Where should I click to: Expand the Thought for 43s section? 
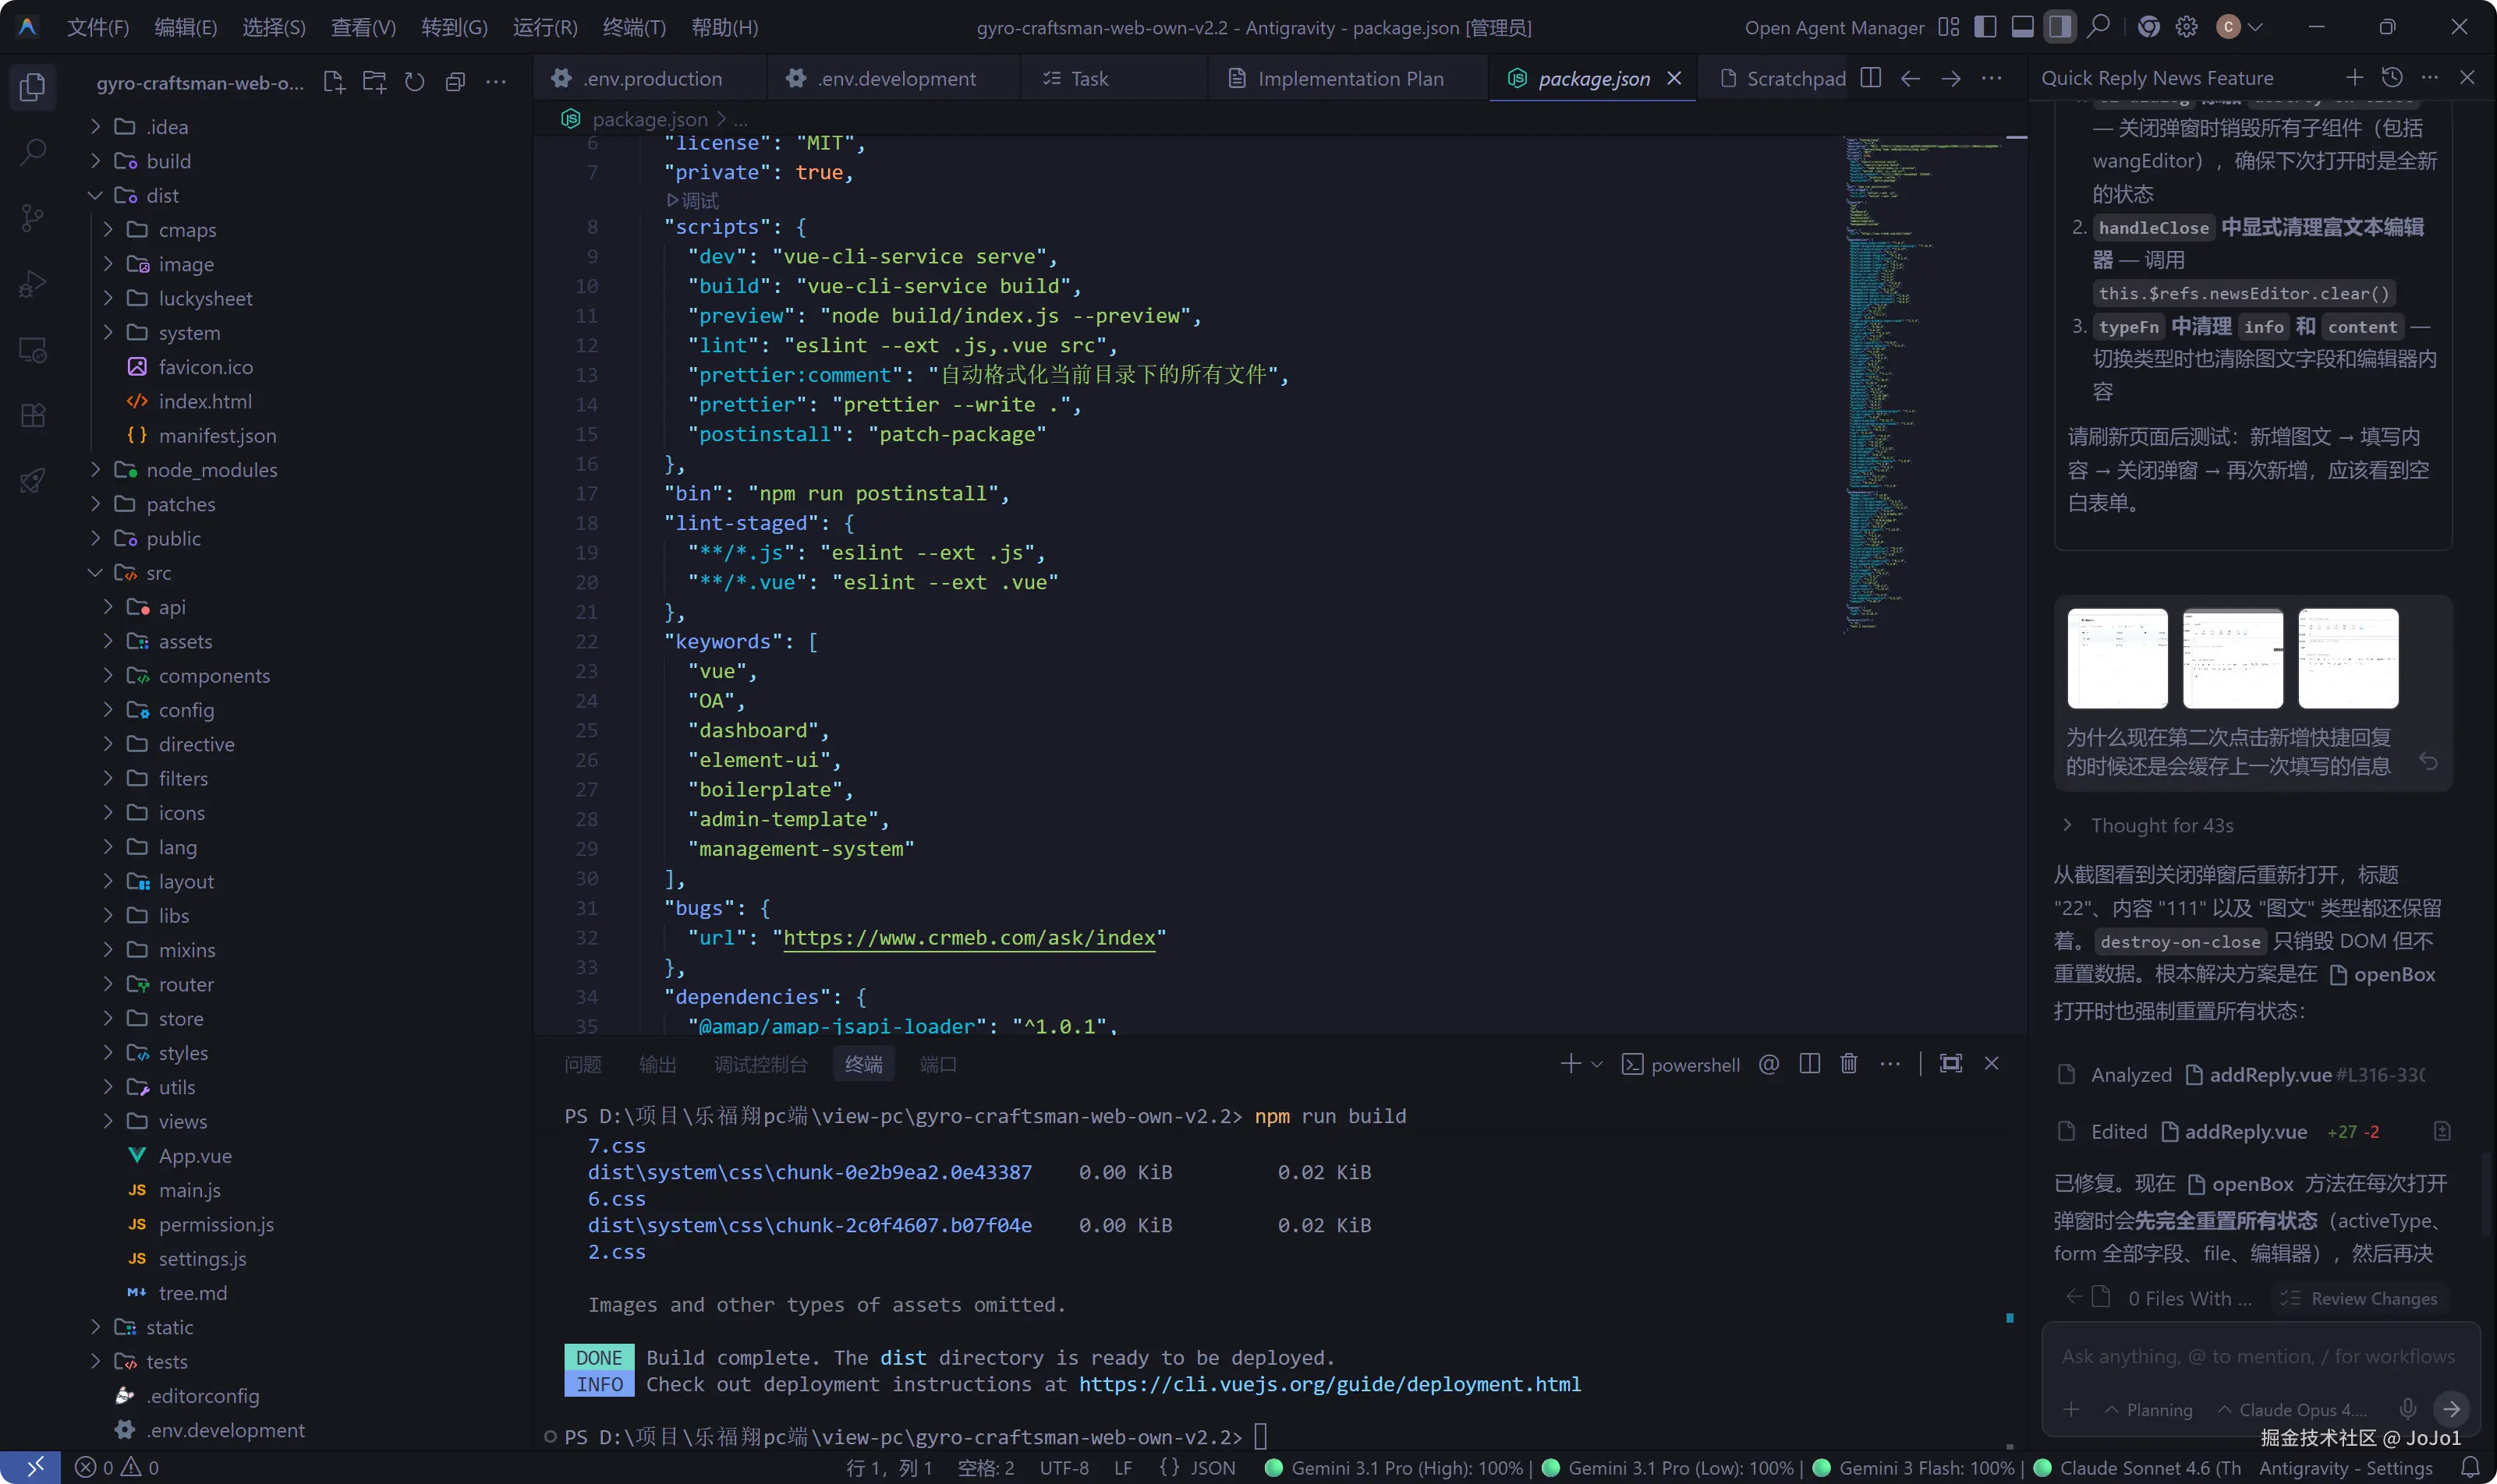2161,825
